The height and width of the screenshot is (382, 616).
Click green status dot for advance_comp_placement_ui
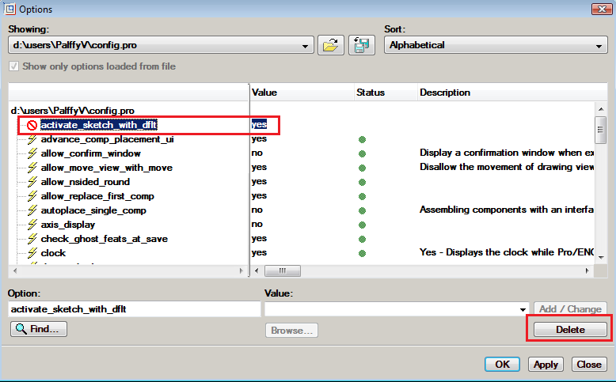(x=362, y=139)
